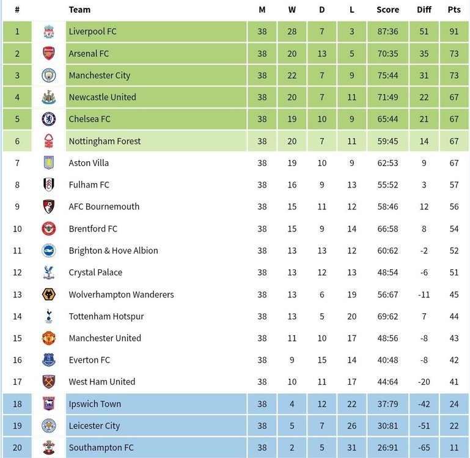The height and width of the screenshot is (458, 470).
Task: Click the Liverpool FC crest icon
Action: [48, 32]
